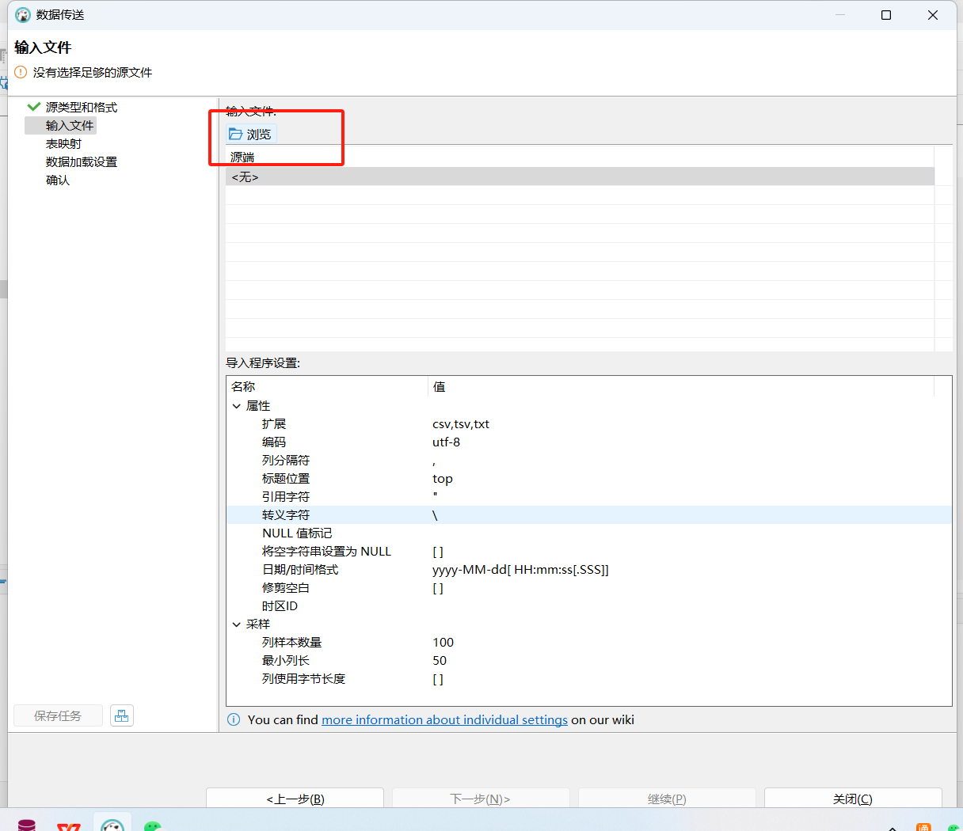Select the 标题位置 property row name
This screenshot has width=963, height=831.
point(286,479)
